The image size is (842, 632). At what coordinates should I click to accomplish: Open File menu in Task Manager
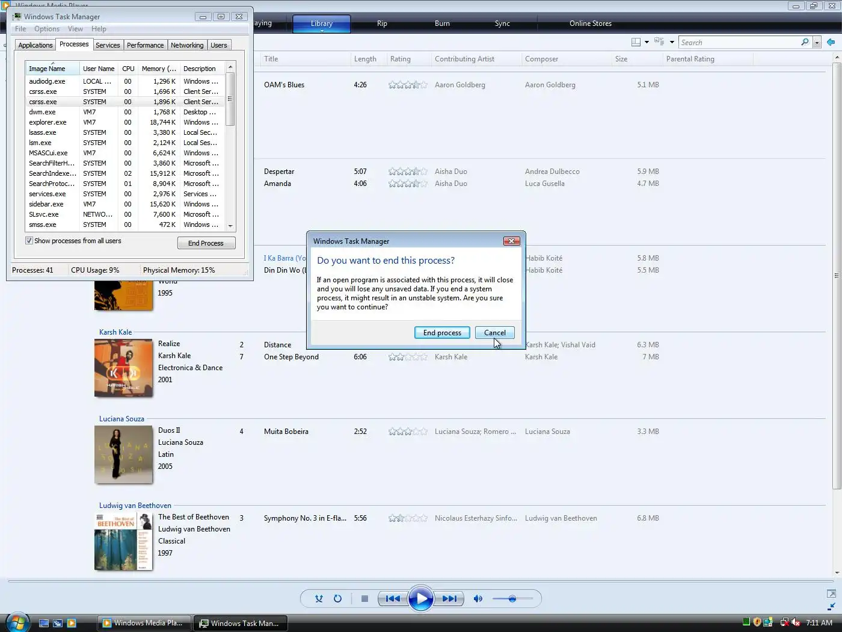pyautogui.click(x=20, y=29)
